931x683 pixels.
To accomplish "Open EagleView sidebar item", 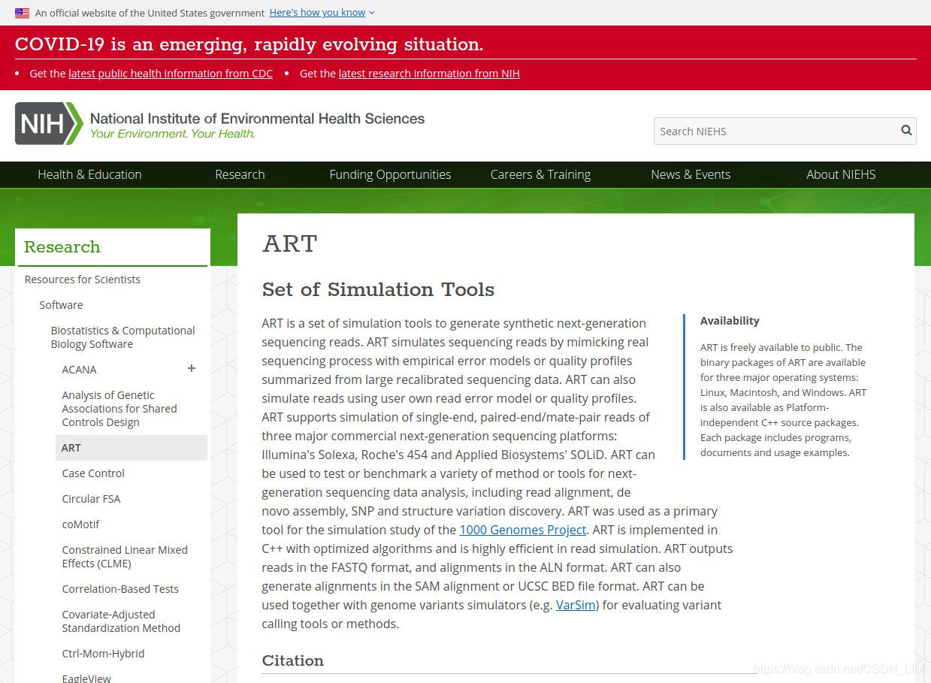I will pyautogui.click(x=86, y=678).
